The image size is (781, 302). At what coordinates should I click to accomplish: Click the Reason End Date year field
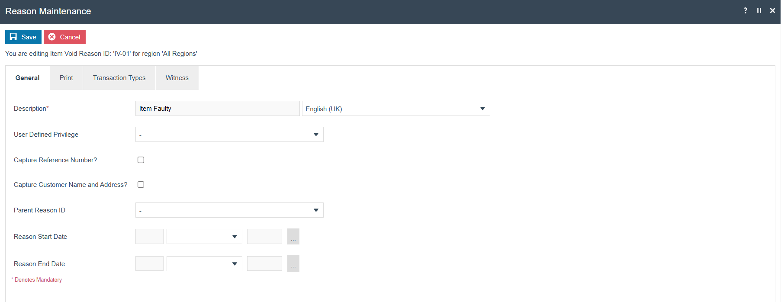tap(264, 263)
